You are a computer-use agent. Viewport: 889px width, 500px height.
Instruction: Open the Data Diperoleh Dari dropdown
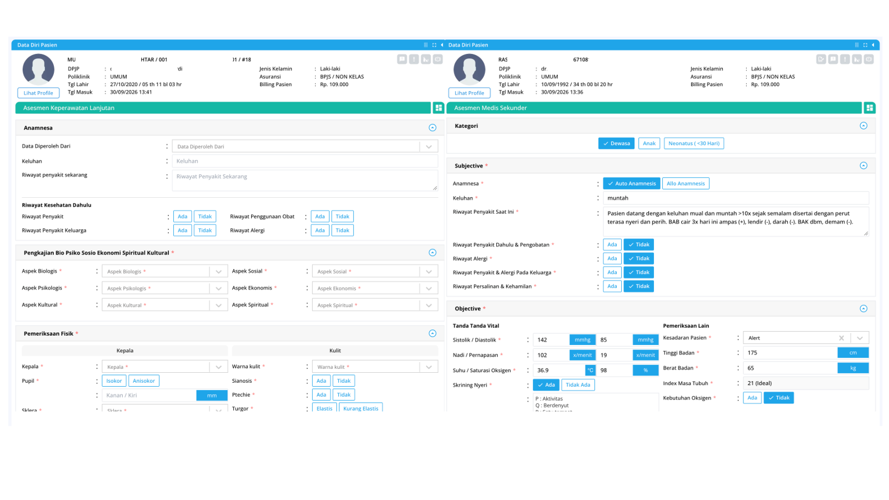[305, 147]
